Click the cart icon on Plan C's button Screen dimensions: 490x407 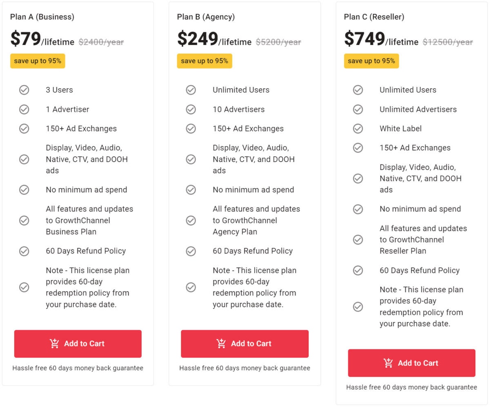point(388,363)
